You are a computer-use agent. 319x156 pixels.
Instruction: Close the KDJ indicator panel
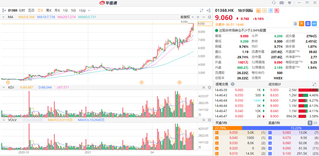pos(203,87)
